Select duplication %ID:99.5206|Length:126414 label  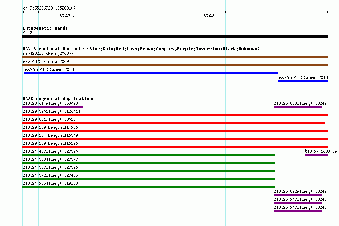coord(51,111)
